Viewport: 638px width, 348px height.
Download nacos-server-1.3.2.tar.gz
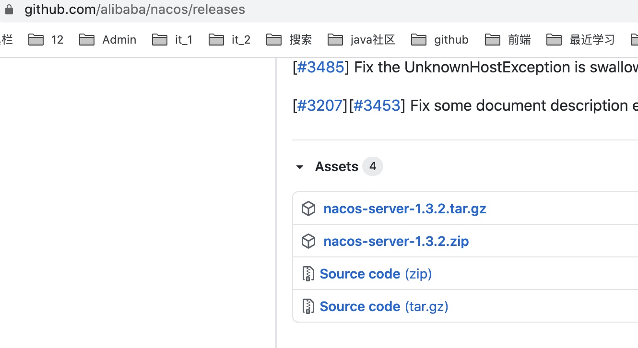(405, 209)
